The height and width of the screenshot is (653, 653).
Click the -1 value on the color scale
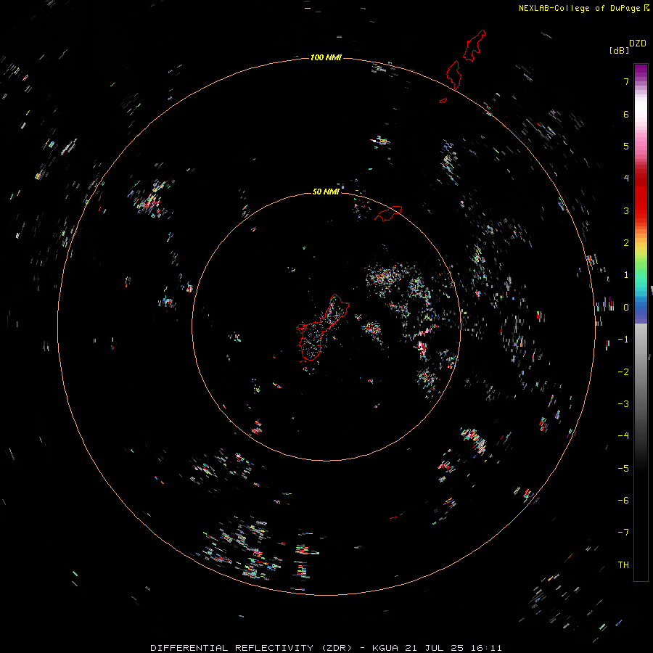[623, 340]
